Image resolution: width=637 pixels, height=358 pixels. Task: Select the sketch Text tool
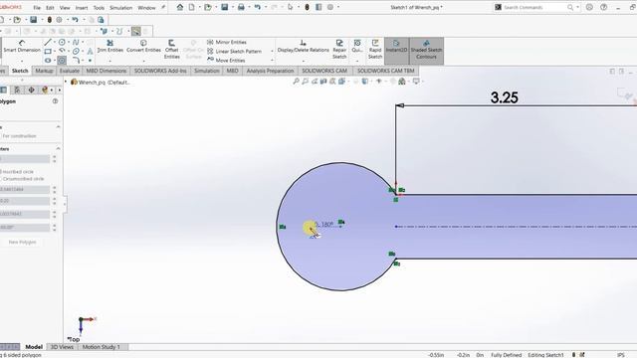click(x=90, y=51)
